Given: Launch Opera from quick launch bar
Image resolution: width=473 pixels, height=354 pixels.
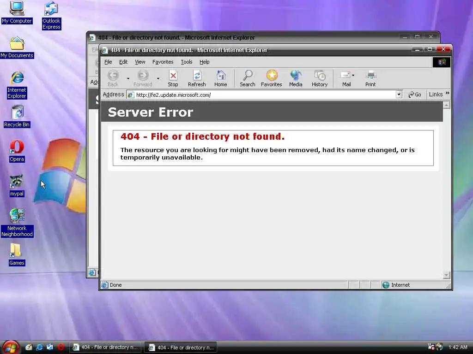Looking at the screenshot, I should [x=61, y=347].
